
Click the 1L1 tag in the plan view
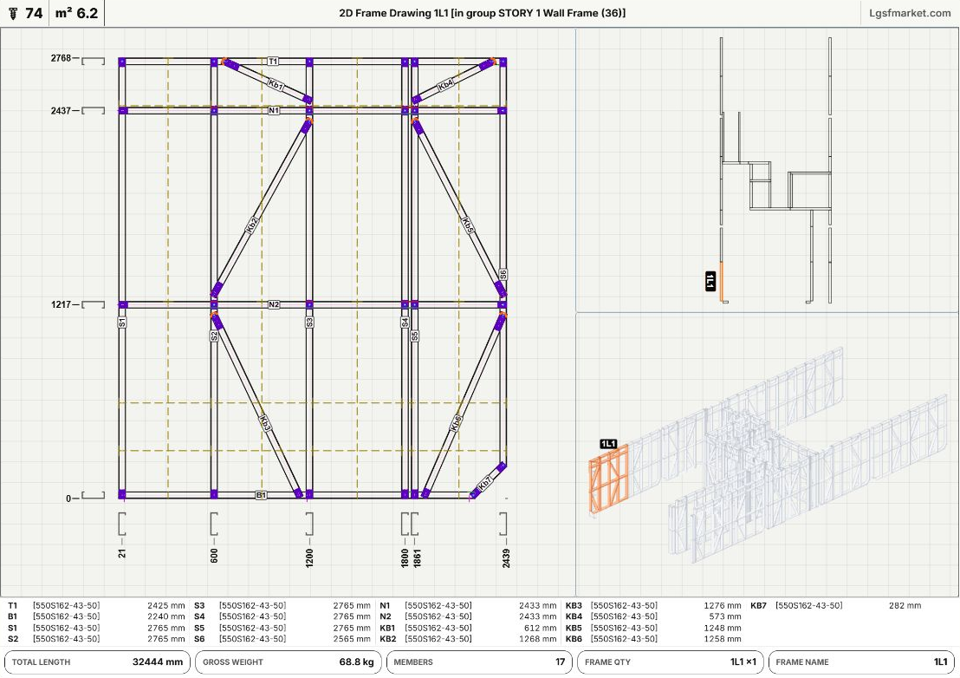[x=710, y=282]
